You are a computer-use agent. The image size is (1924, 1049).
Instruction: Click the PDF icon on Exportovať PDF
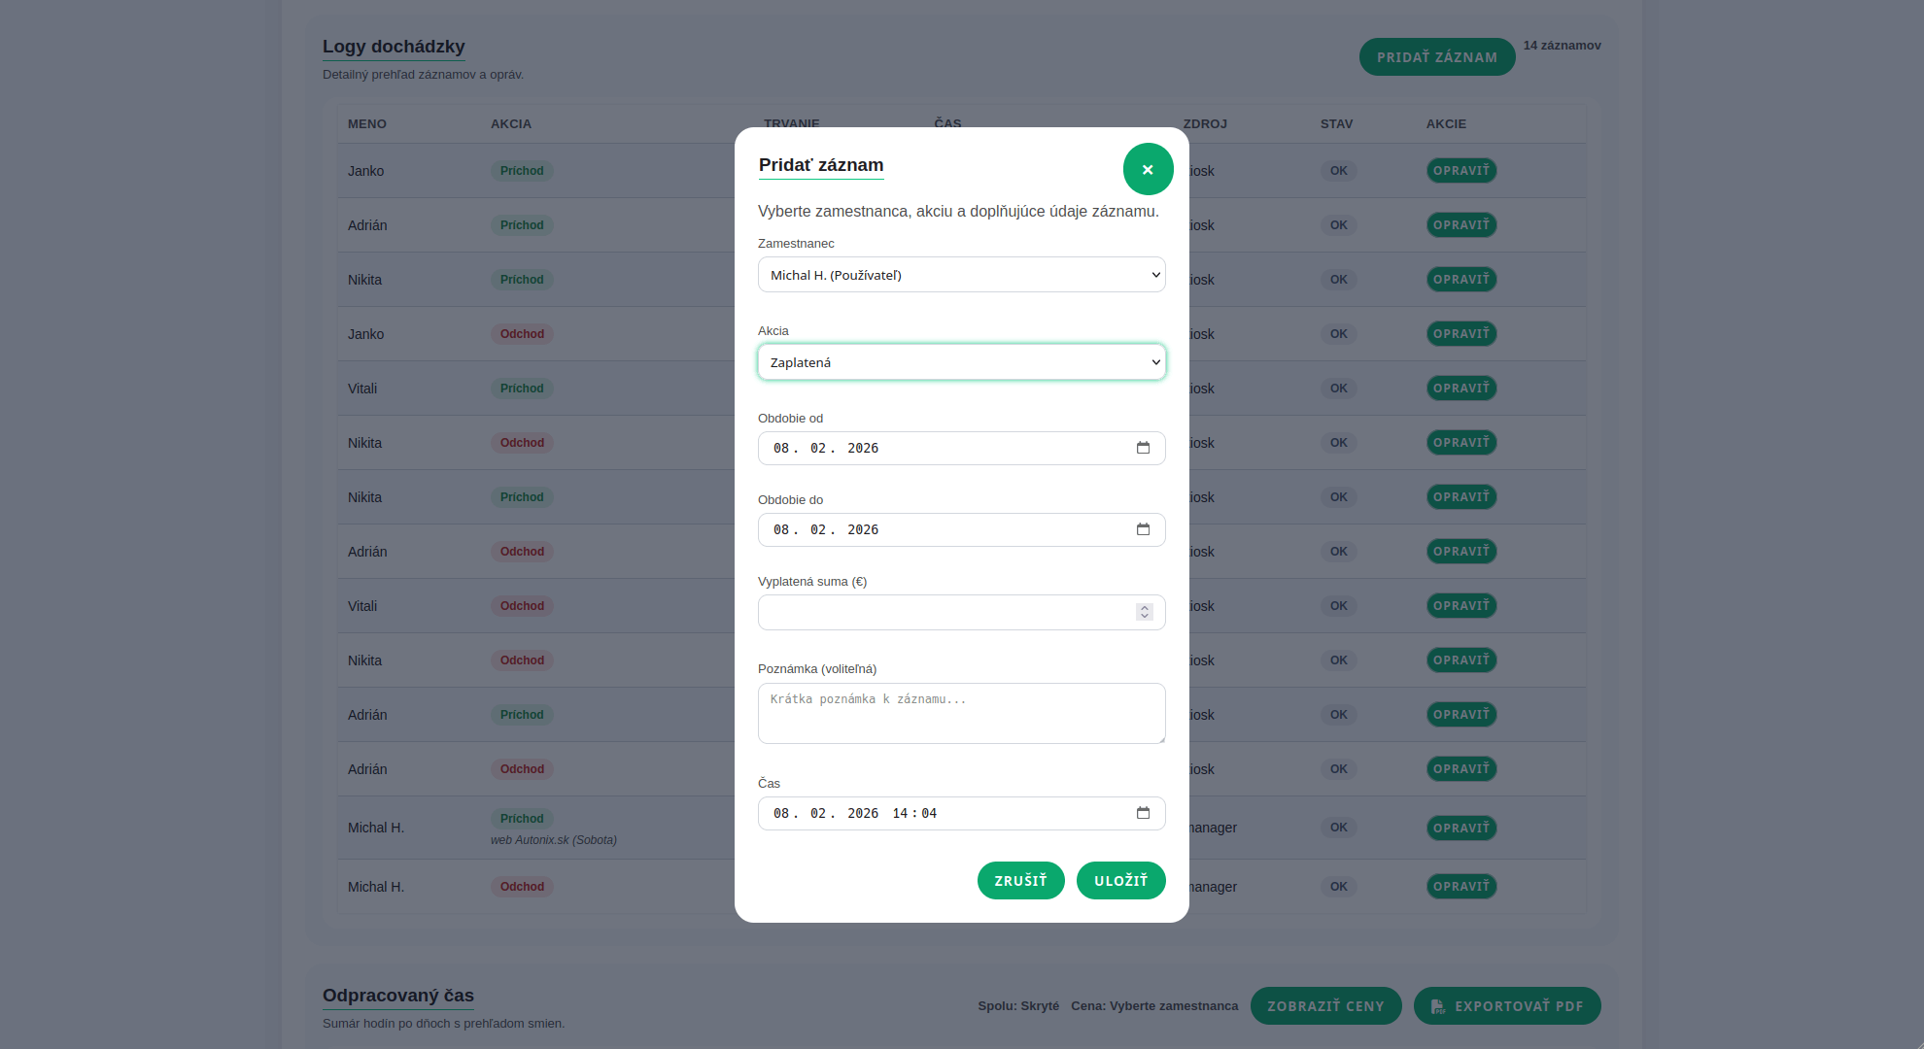(1438, 1006)
